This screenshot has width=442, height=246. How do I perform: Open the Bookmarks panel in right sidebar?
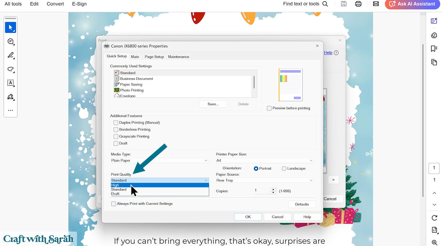tap(434, 49)
